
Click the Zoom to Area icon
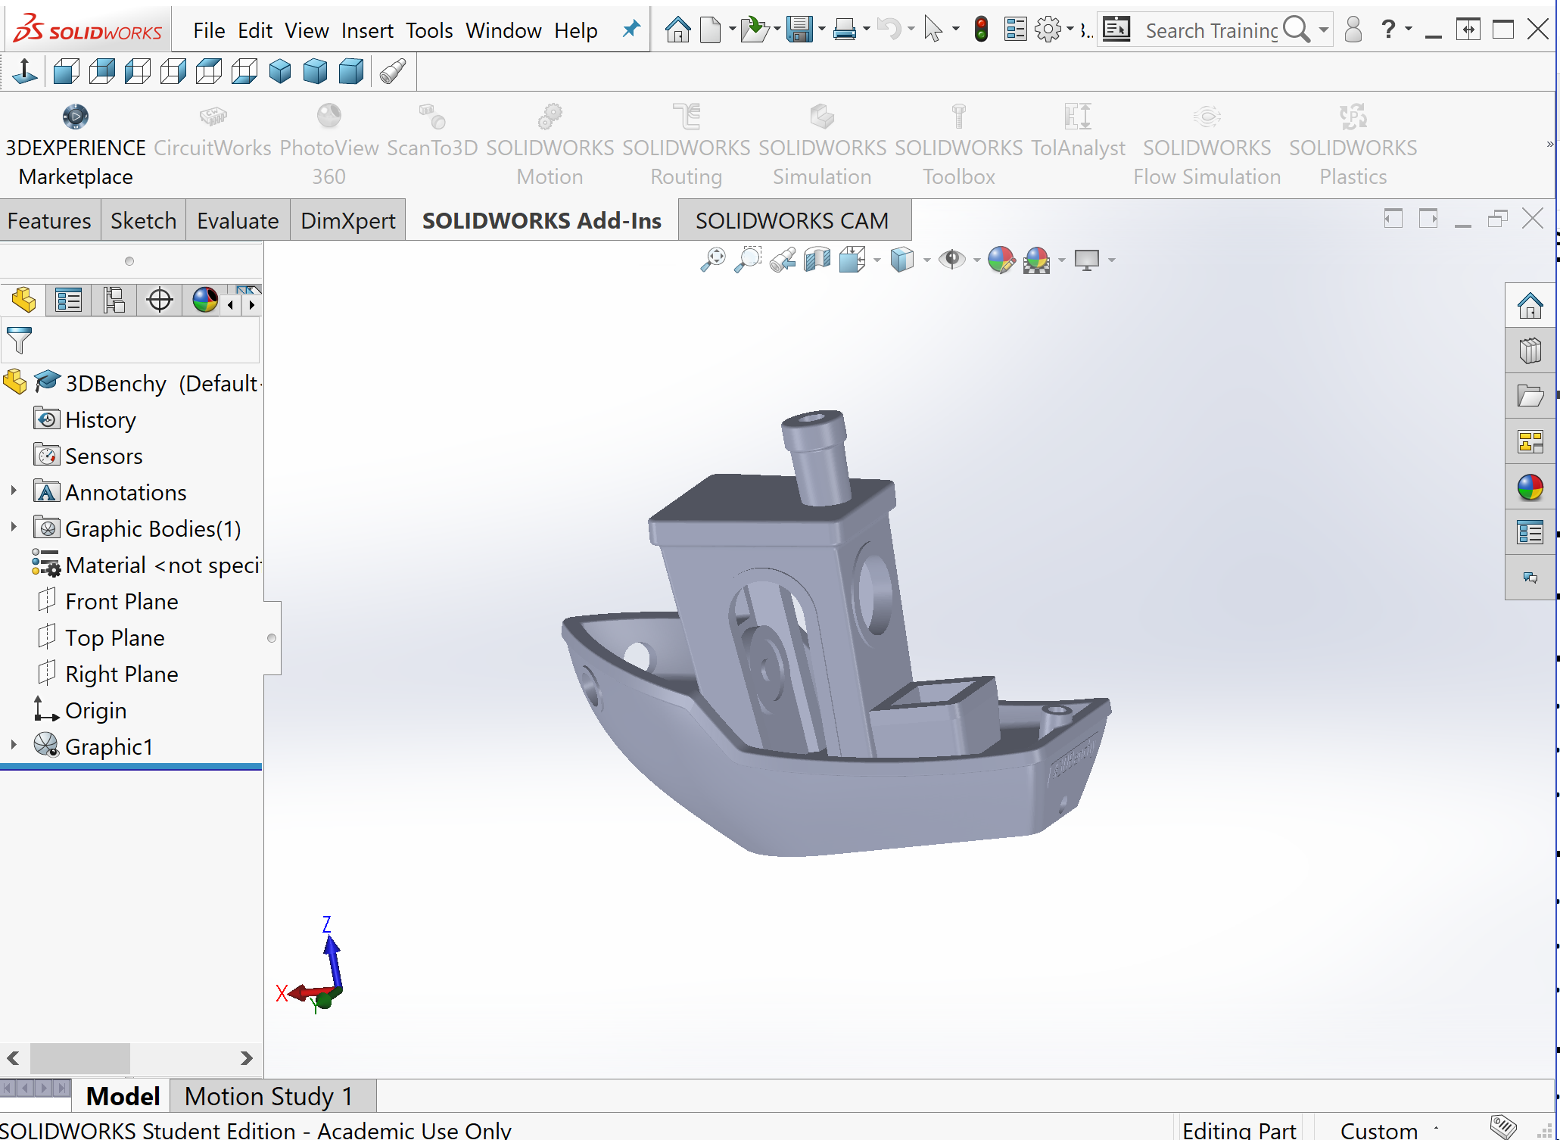[748, 260]
